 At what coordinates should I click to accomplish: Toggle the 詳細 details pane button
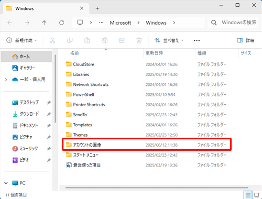pyautogui.click(x=245, y=40)
